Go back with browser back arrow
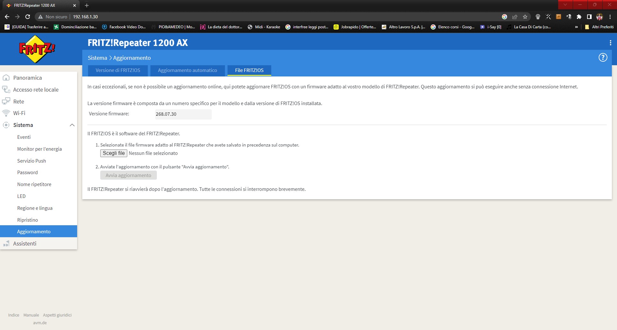Screen dimensions: 617x330 point(7,17)
